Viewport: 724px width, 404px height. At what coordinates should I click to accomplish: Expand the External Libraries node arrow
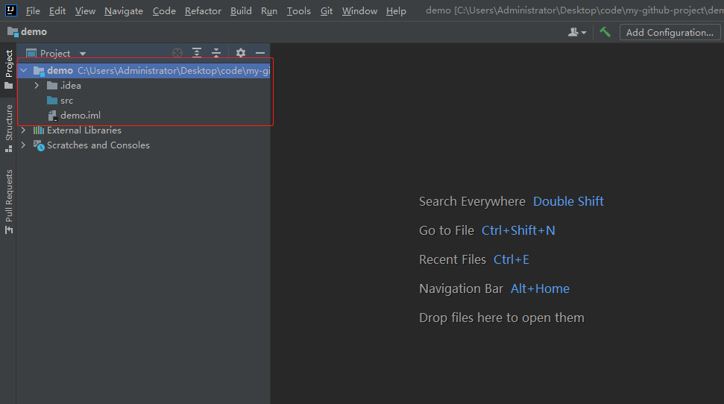click(24, 130)
